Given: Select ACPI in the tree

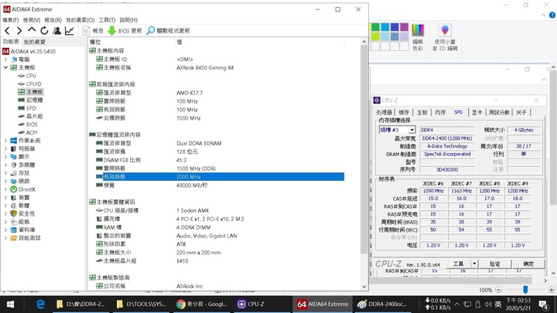Looking at the screenshot, I should tap(32, 132).
